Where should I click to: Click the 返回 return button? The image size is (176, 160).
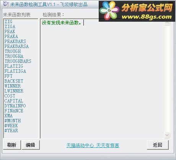point(158,145)
